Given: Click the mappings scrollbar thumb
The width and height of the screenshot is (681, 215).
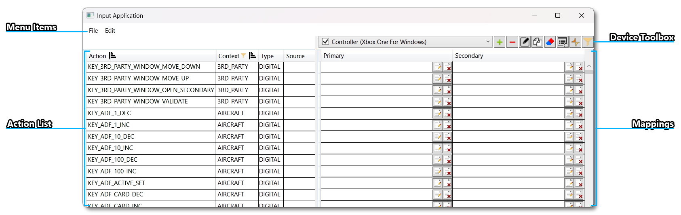Looking at the screenshot, I should point(589,72).
